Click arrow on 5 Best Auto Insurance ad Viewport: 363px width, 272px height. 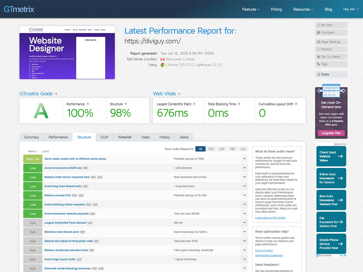340,178
